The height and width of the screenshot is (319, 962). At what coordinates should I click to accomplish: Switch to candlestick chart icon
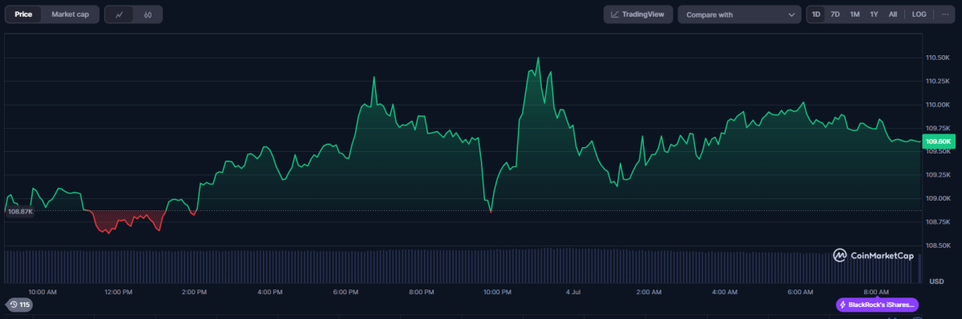[x=148, y=14]
